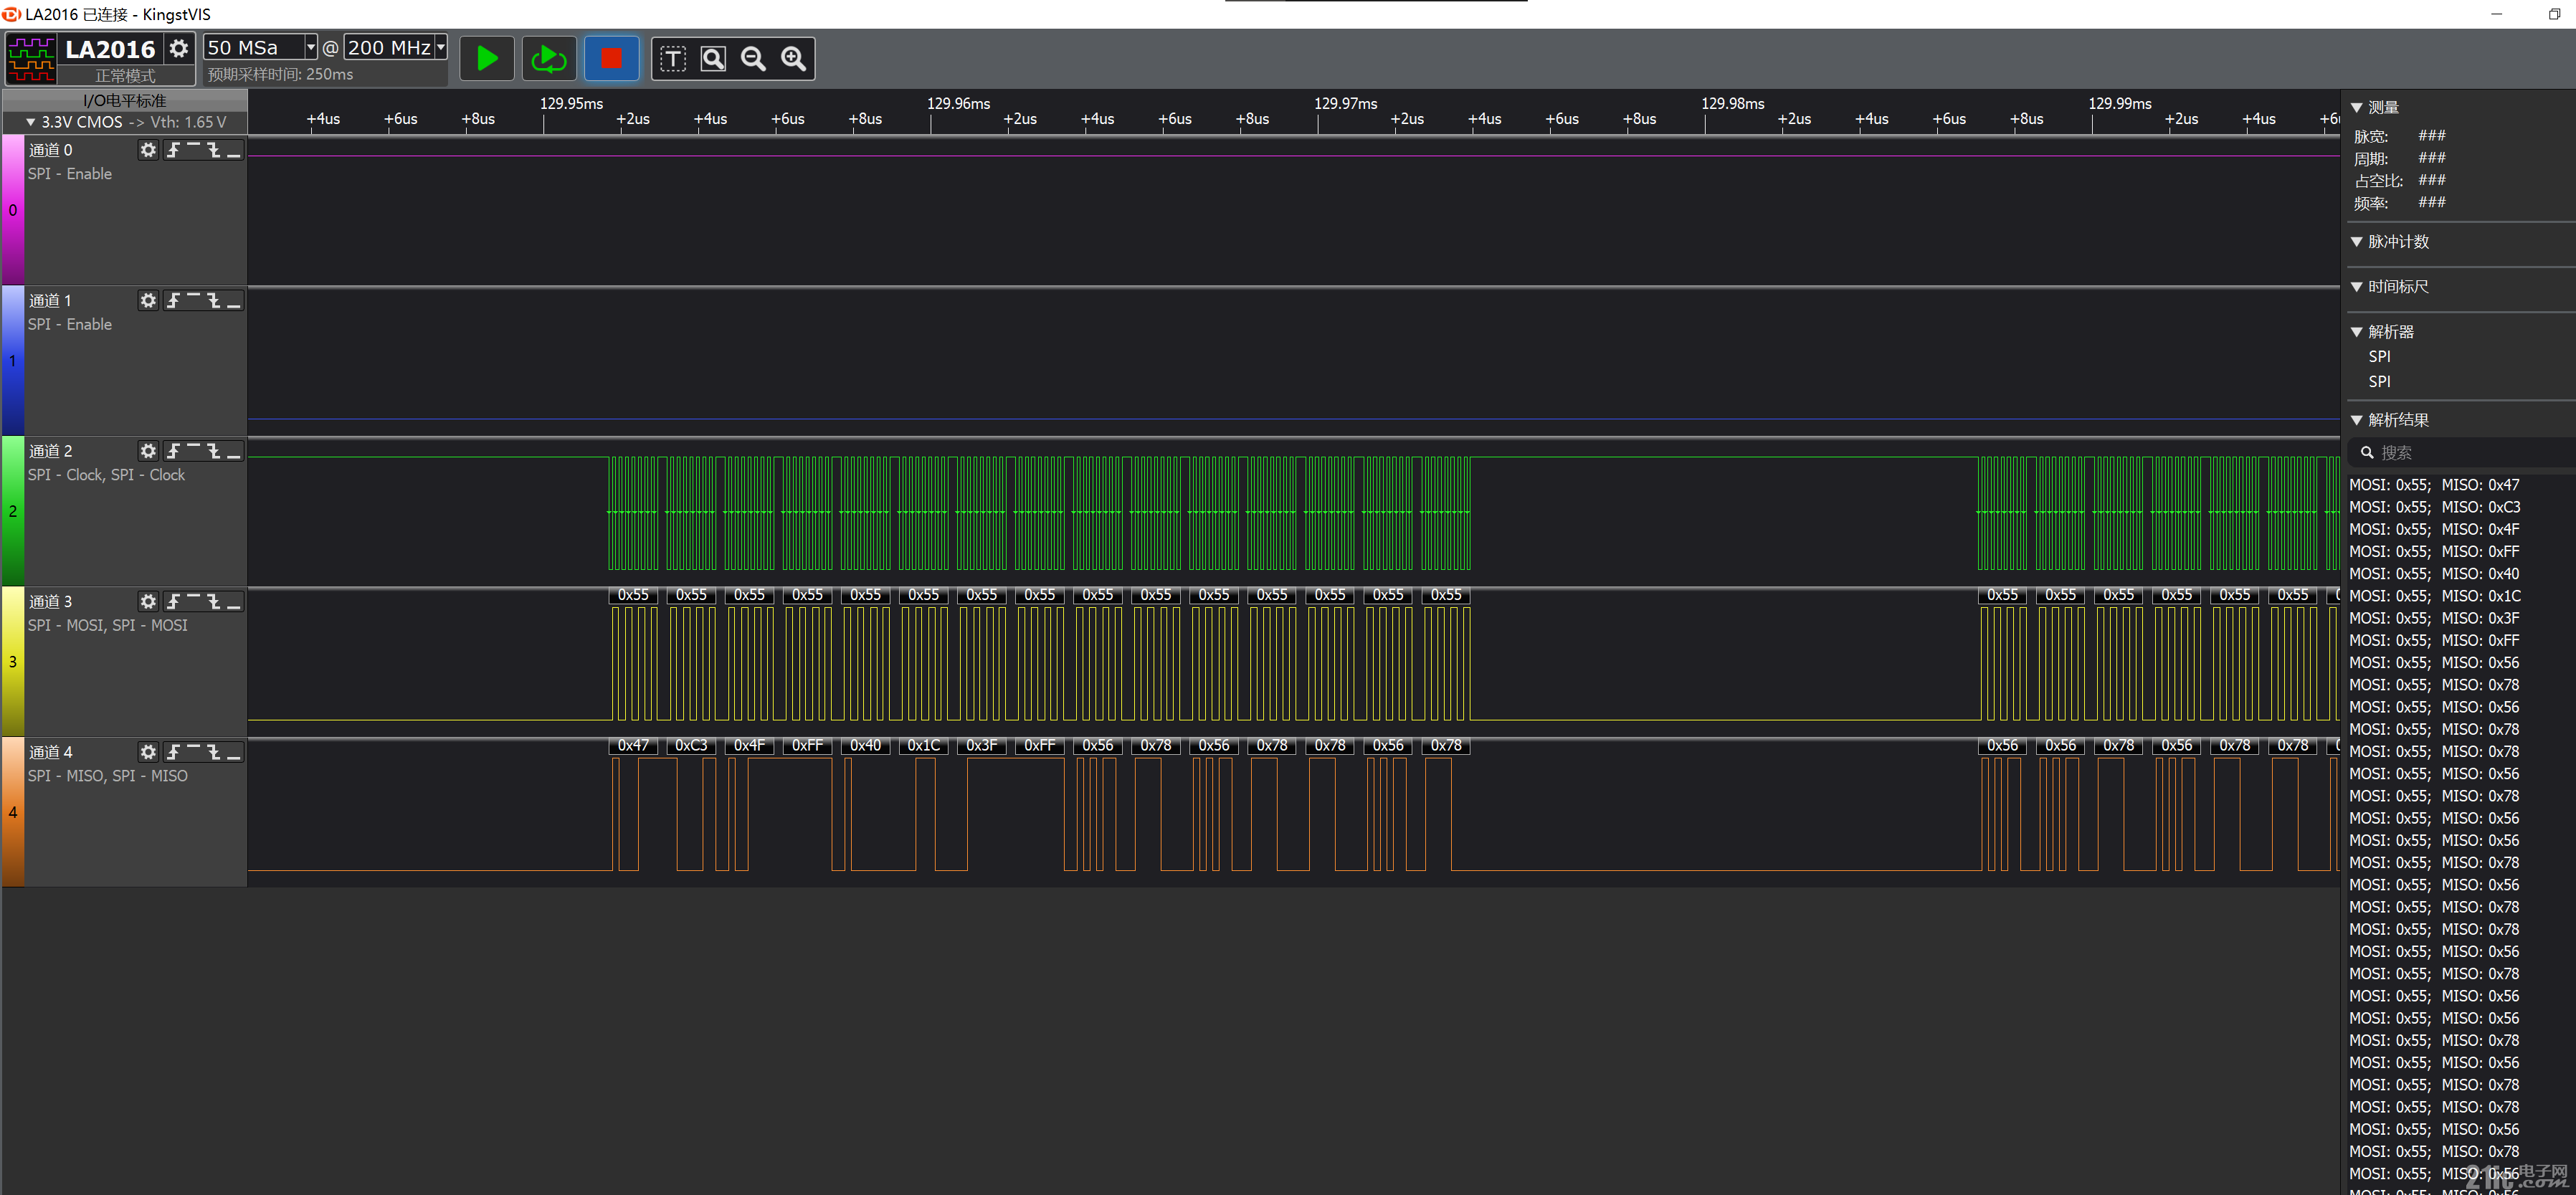Start repeated loop capture

pos(548,59)
